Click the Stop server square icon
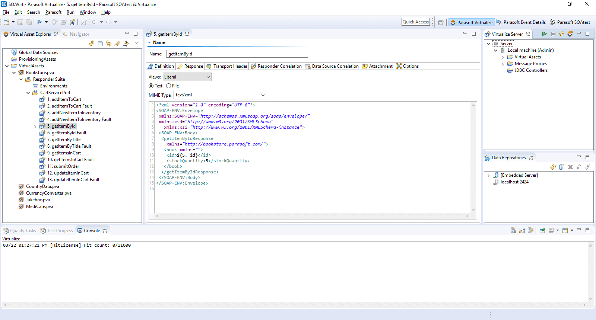The width and height of the screenshot is (596, 320). (553, 34)
